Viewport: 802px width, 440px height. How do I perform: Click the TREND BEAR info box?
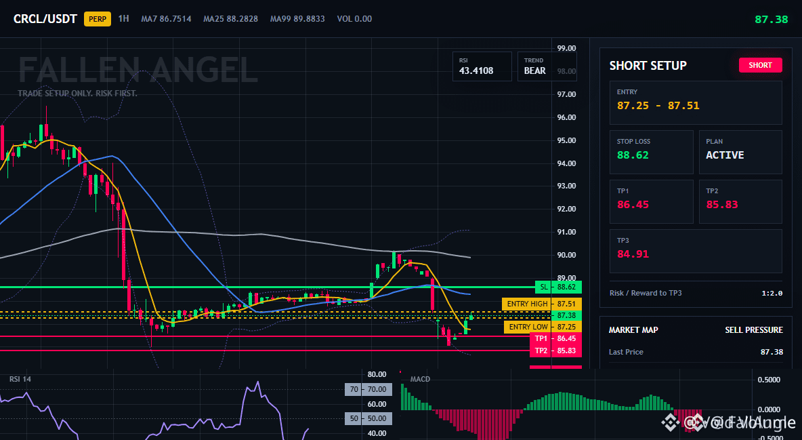pyautogui.click(x=547, y=66)
